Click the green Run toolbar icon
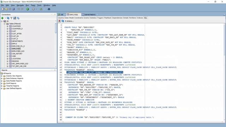226x127 pixels. click(28, 9)
